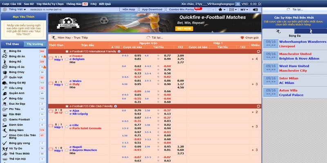Open the Khúc Côn Cầu Trên Băng sport
This screenshot has width=327, height=163.
(23, 137)
